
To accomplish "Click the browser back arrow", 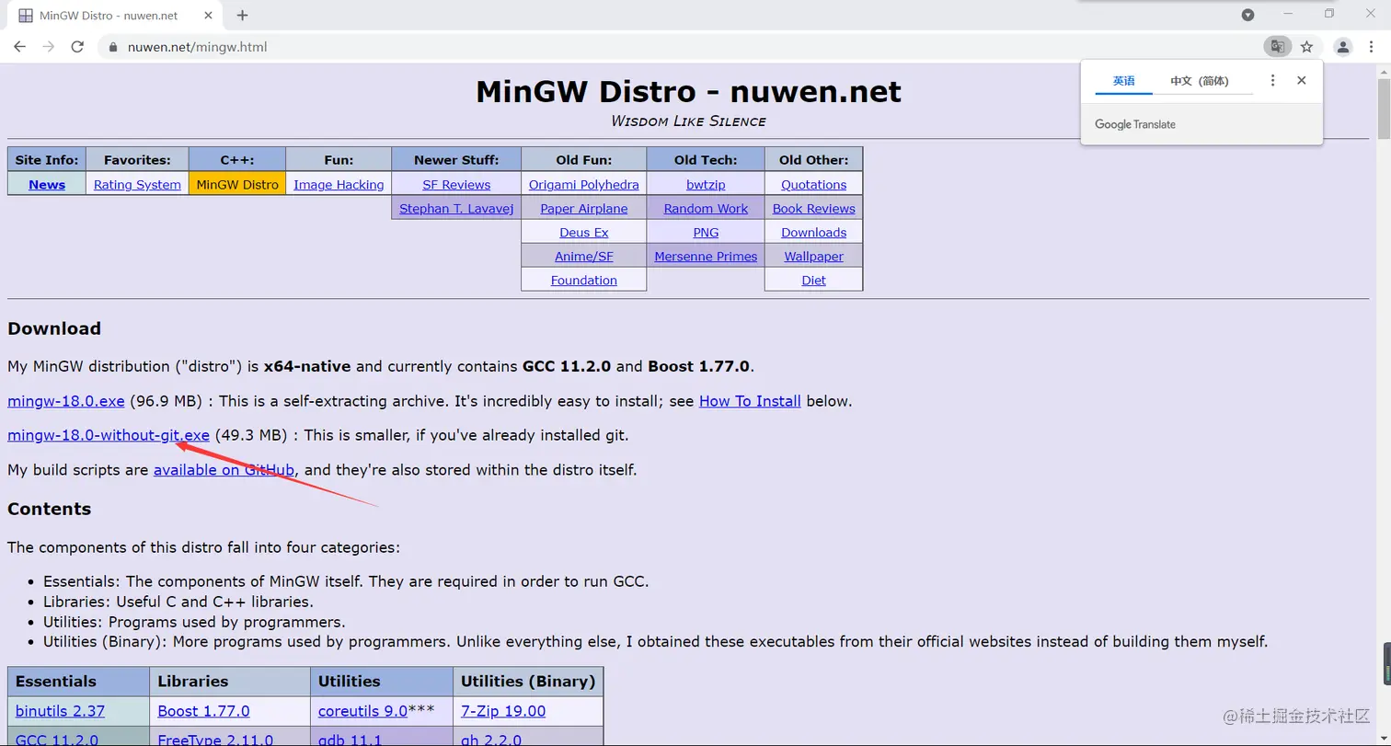I will tap(19, 47).
